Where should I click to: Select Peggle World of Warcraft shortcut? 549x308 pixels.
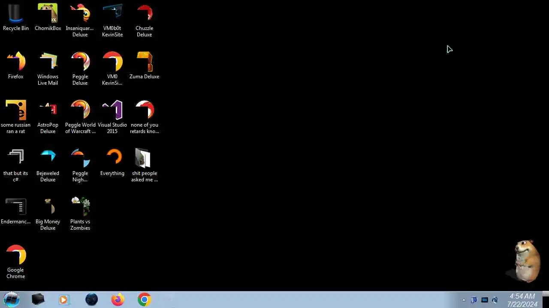coord(80,117)
